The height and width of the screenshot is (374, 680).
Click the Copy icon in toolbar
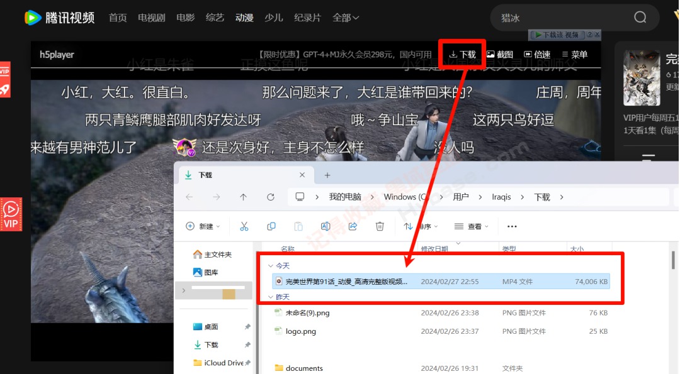(271, 226)
